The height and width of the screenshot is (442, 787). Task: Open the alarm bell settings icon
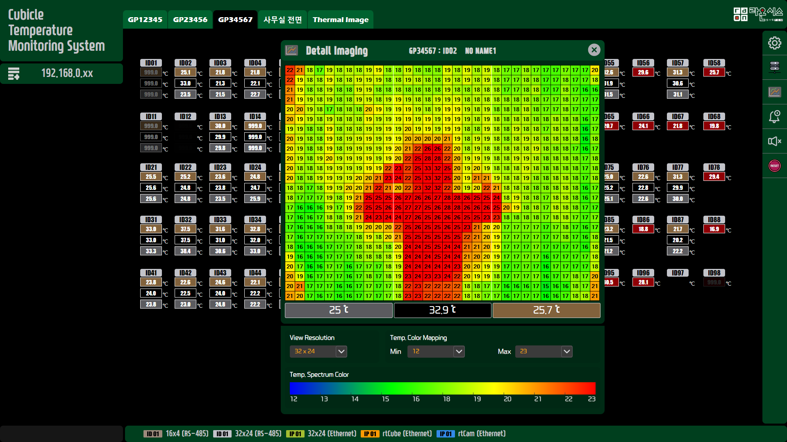pyautogui.click(x=774, y=117)
